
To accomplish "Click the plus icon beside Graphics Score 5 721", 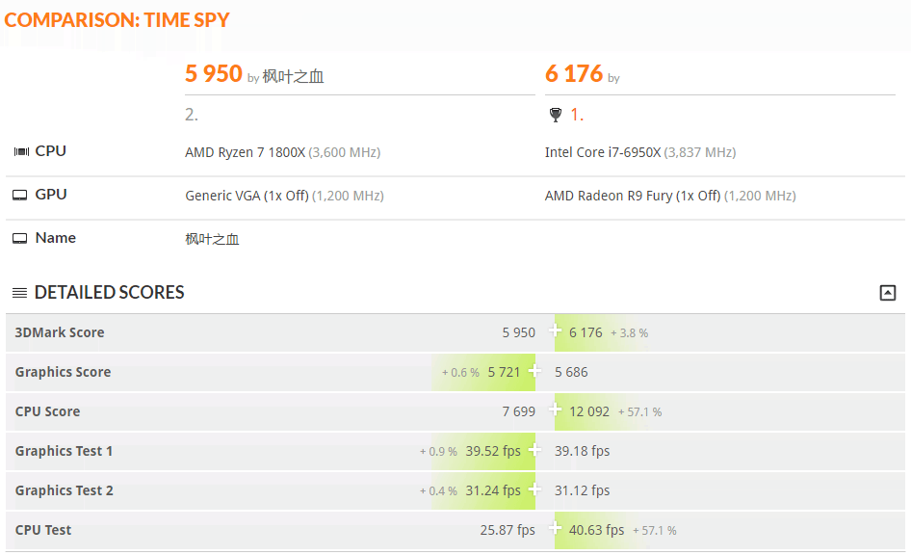I will pyautogui.click(x=534, y=370).
